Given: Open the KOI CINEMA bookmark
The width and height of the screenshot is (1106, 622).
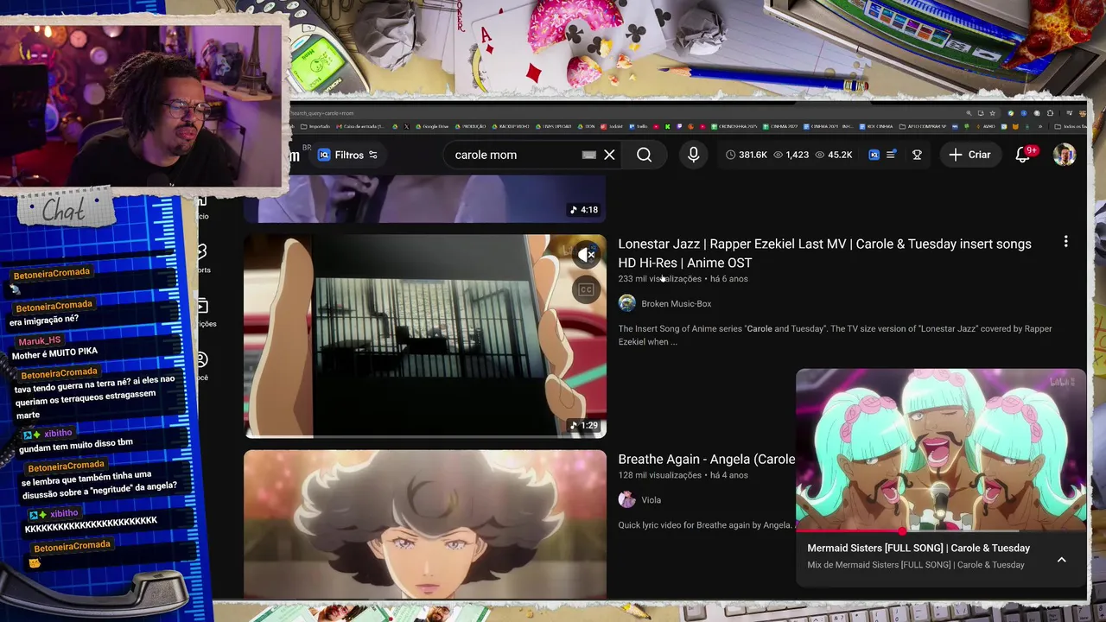Looking at the screenshot, I should 877,127.
